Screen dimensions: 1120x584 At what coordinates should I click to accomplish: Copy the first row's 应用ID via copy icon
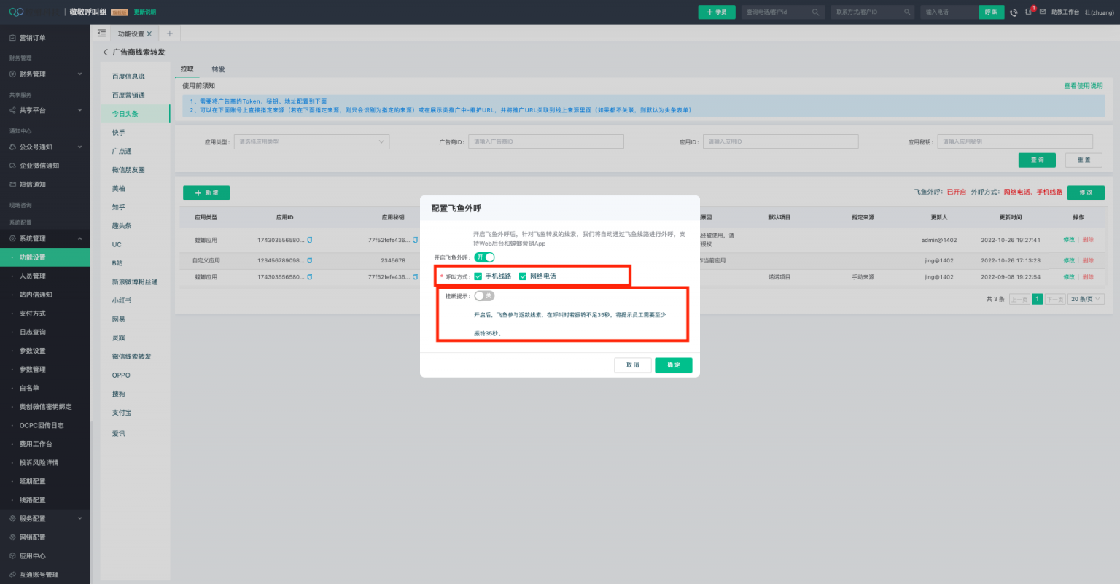pyautogui.click(x=310, y=240)
